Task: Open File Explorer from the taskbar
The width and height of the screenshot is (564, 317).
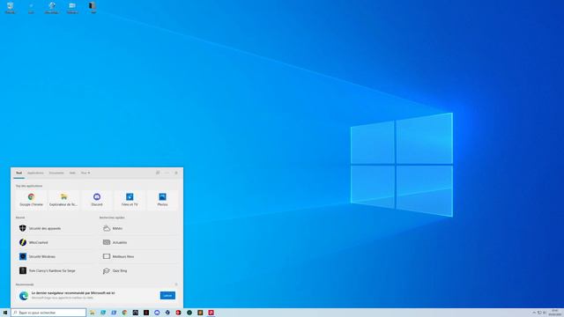Action: tap(92, 313)
